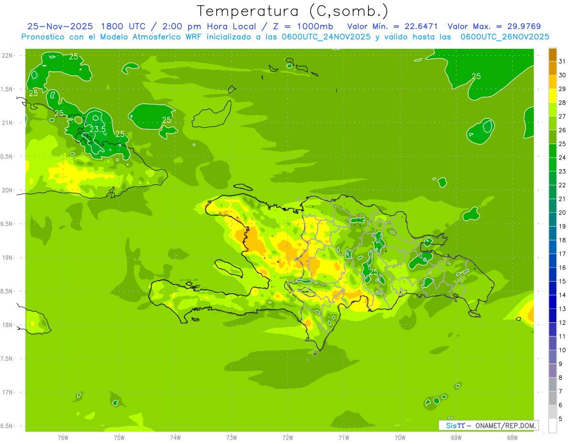Click the "75W" longitude axis label

pyautogui.click(x=119, y=438)
